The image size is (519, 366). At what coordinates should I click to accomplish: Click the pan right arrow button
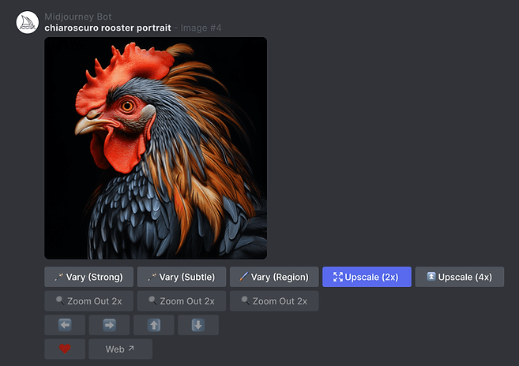pyautogui.click(x=109, y=325)
